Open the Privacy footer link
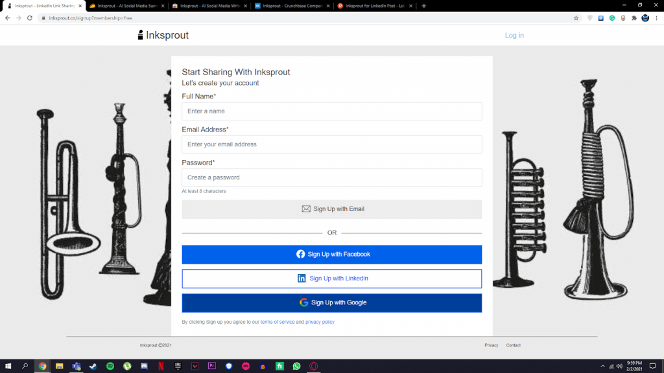The width and height of the screenshot is (664, 373). (492, 346)
